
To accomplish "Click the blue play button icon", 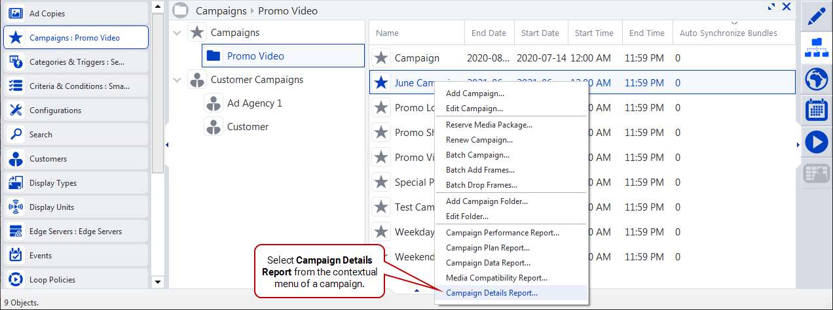I will point(816,142).
